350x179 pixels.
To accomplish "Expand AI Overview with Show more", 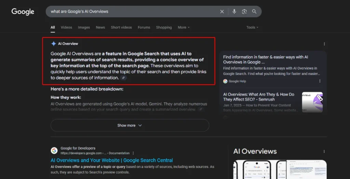I will tap(130, 125).
